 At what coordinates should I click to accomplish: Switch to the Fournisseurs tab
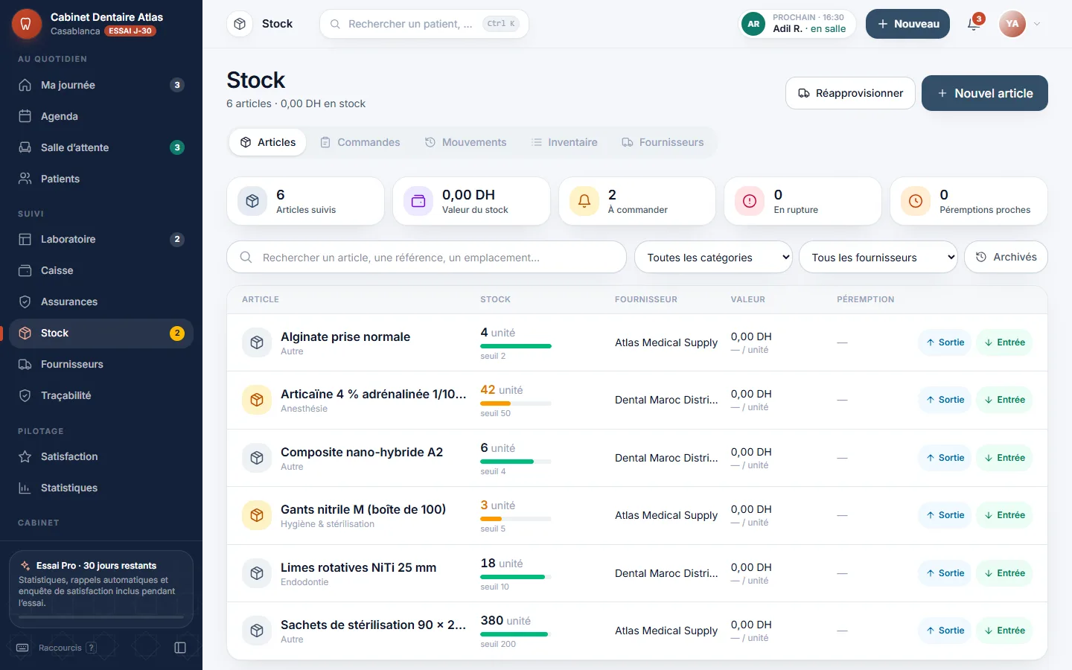click(x=663, y=142)
